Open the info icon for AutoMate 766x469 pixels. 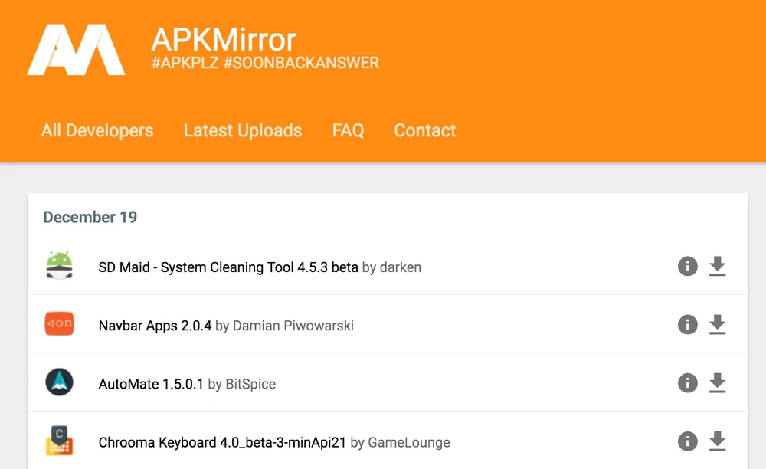click(687, 382)
